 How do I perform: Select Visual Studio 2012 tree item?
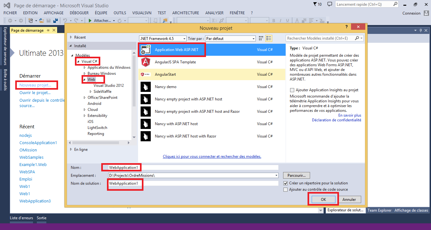tap(109, 86)
